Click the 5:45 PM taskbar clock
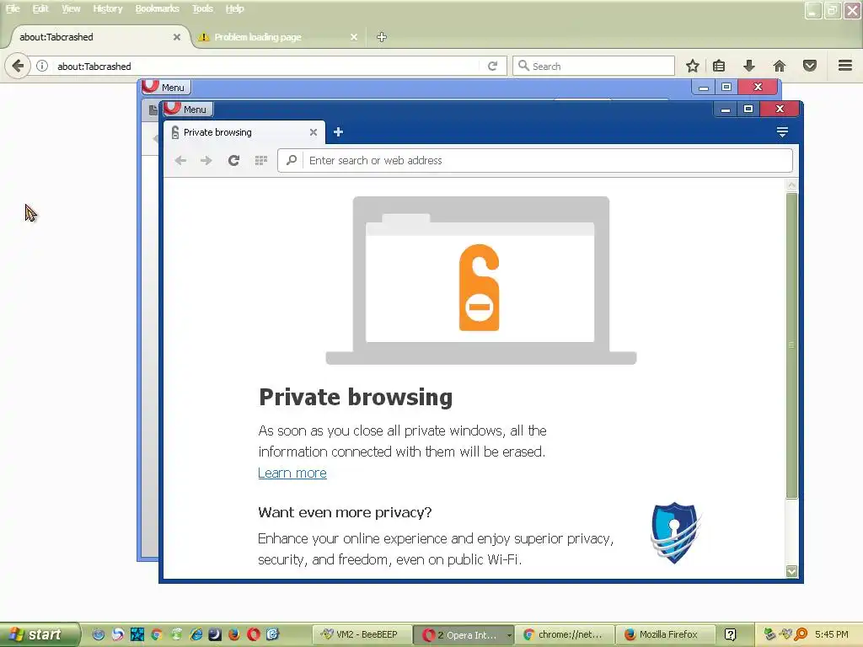Image resolution: width=863 pixels, height=647 pixels. point(832,634)
